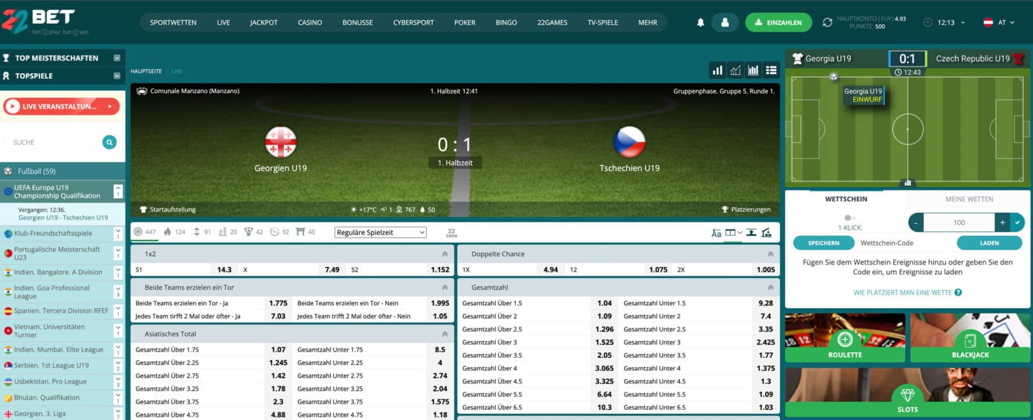The width and height of the screenshot is (1033, 420).
Task: Go to Hauptseite breadcrumb
Action: 146,71
